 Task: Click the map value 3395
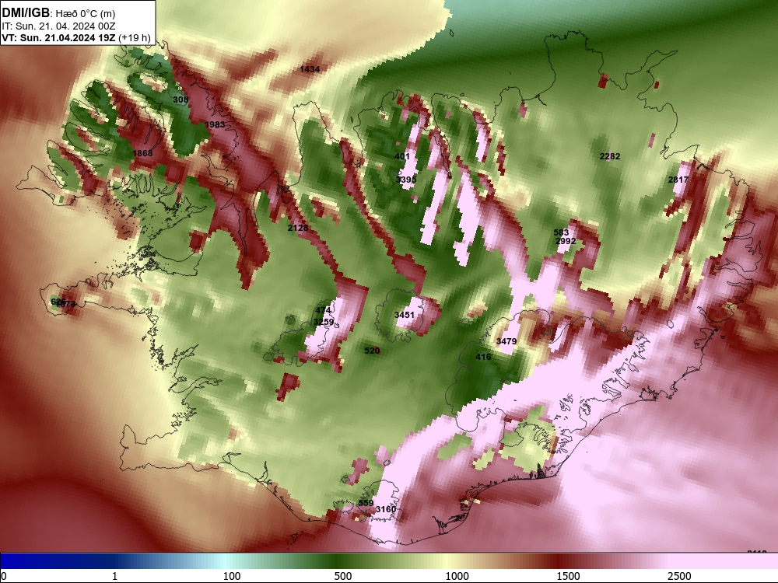pos(406,180)
